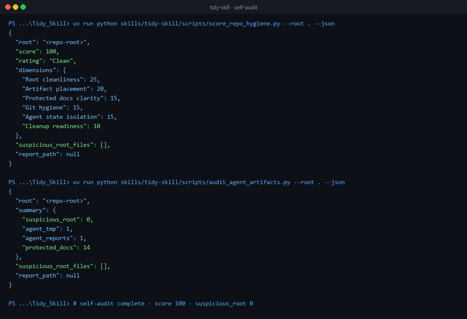Viewport: 467px width, 319px height.
Task: Select the "score": 100 line
Action: point(37,51)
